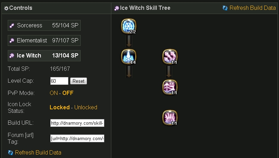Image resolution: width=279 pixels, height=158 pixels.
Task: Turn PvP Mode ON
Action: coord(54,93)
